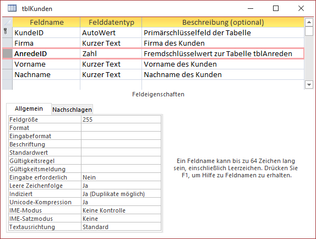The height and width of the screenshot is (239, 316).
Task: Click the Nachname field name cell
Action: tap(46, 74)
